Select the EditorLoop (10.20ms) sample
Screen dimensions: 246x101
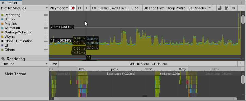coord(121,74)
